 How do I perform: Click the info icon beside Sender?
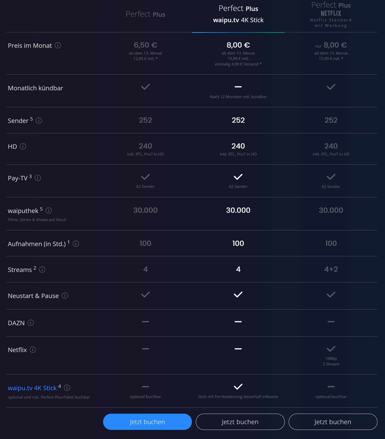pyautogui.click(x=39, y=121)
